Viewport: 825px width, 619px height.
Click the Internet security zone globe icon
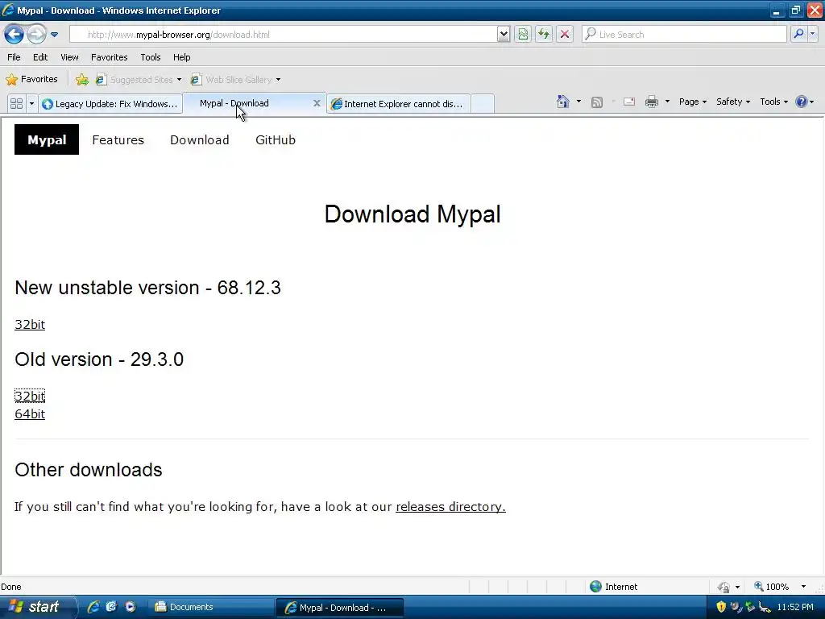595,587
